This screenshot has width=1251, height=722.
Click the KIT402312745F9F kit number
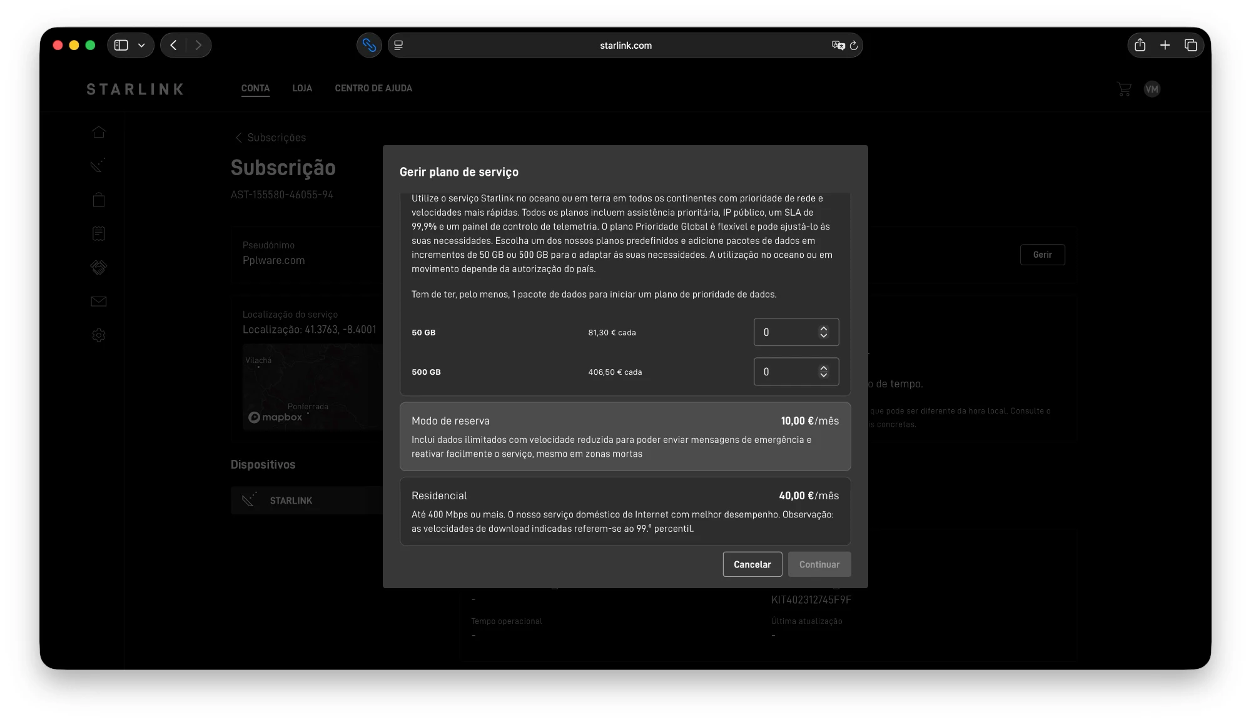point(811,600)
